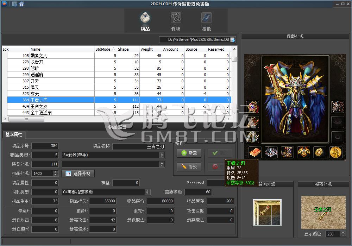Click the disabled confirm checkmark button
Screen dimensions: 352x246
pos(220,153)
